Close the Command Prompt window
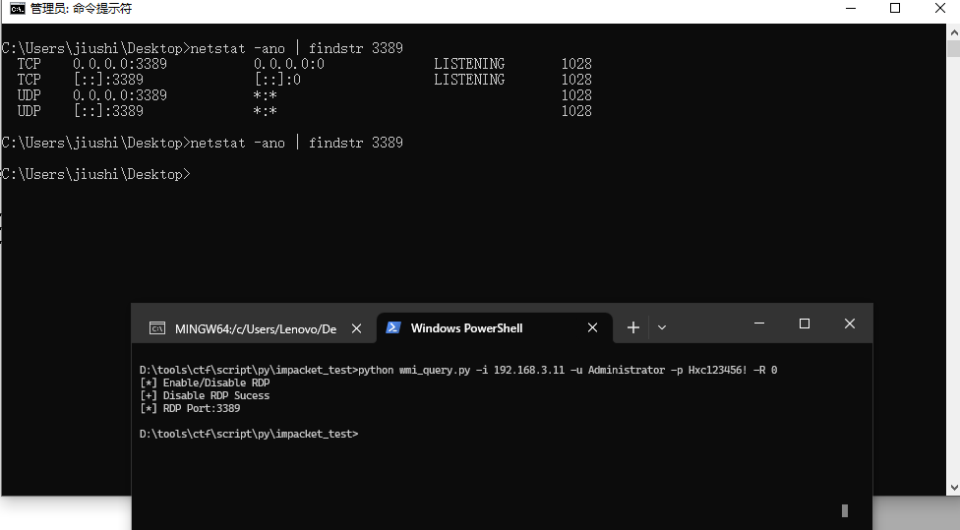The image size is (960, 530). click(x=940, y=9)
